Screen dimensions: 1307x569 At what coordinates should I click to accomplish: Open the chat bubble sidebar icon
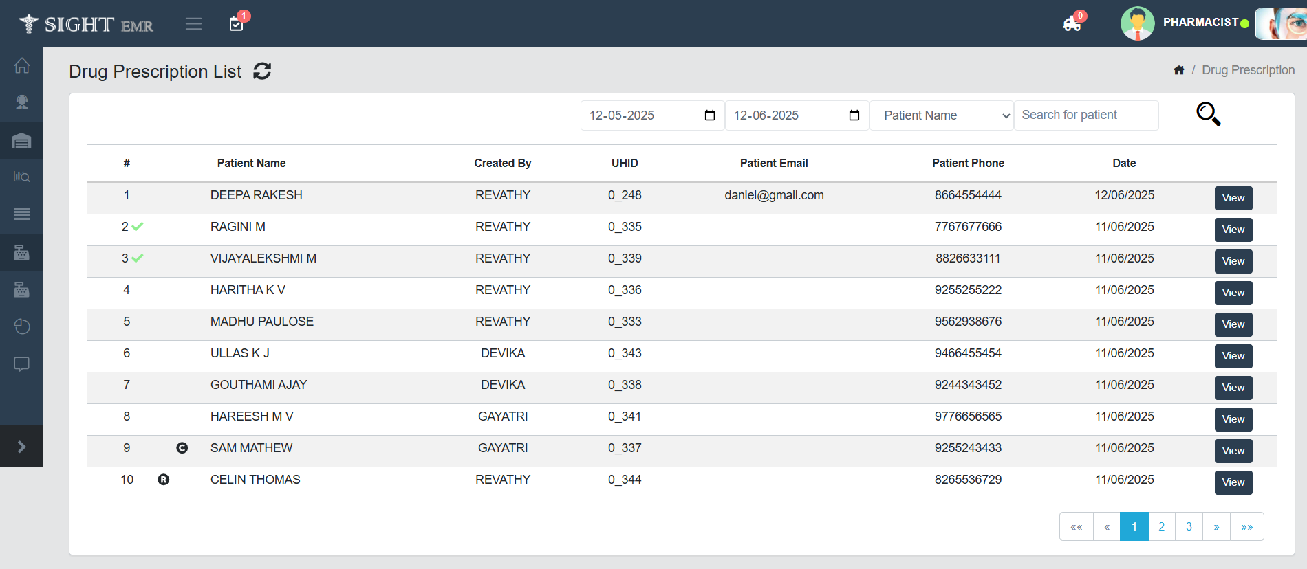pos(22,364)
